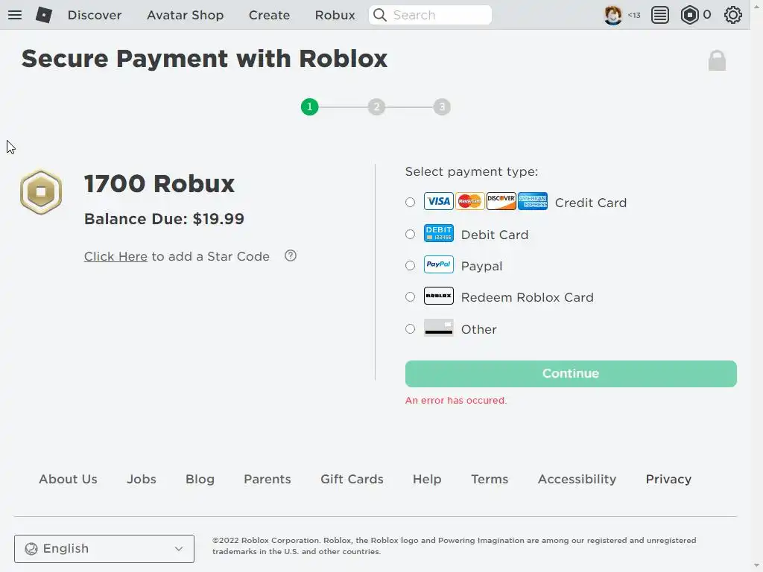
Task: Click the Other payment card icon
Action: (438, 328)
